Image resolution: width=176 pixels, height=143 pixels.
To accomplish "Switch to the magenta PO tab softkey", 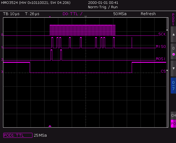I will [174, 123].
